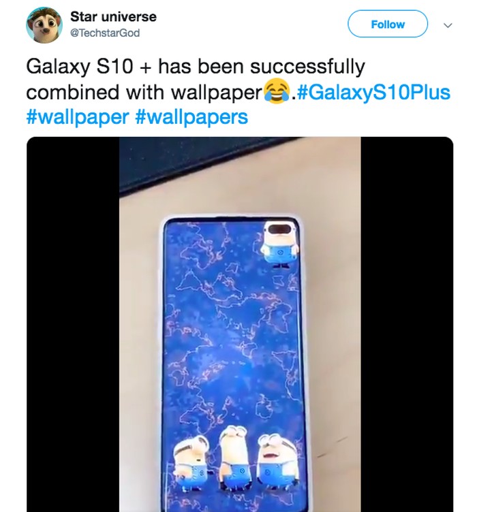Visit the @TechstarGod handle link
Viewport: 477px width, 512px height.
(x=105, y=33)
